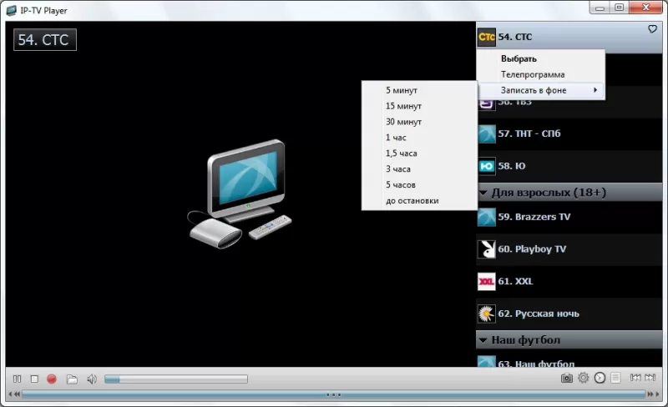The image size is (668, 407).
Task: Open file with the folder icon
Action: pyautogui.click(x=72, y=379)
